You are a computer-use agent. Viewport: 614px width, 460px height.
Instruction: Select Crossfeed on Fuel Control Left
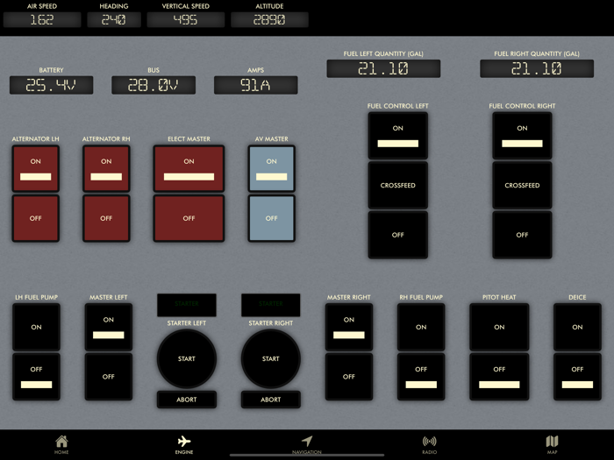398,185
